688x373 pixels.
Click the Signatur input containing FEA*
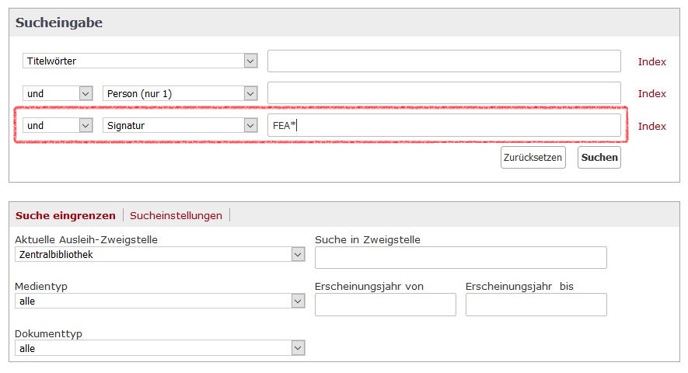coord(443,126)
